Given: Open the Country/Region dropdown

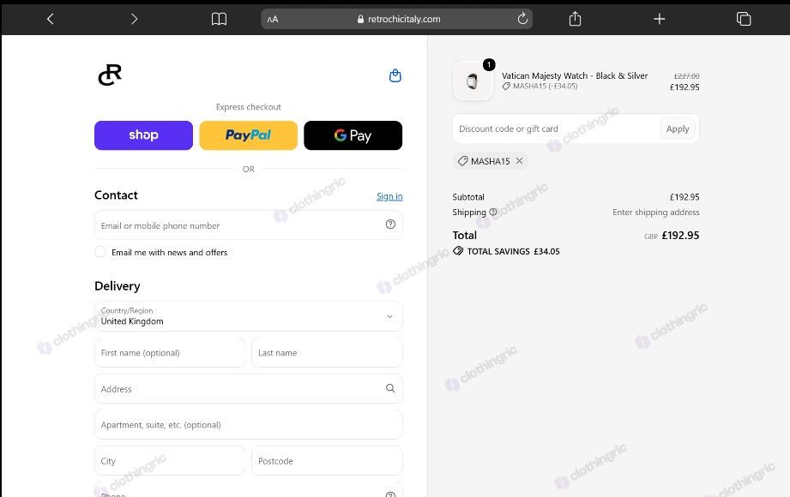Looking at the screenshot, I should coord(249,316).
